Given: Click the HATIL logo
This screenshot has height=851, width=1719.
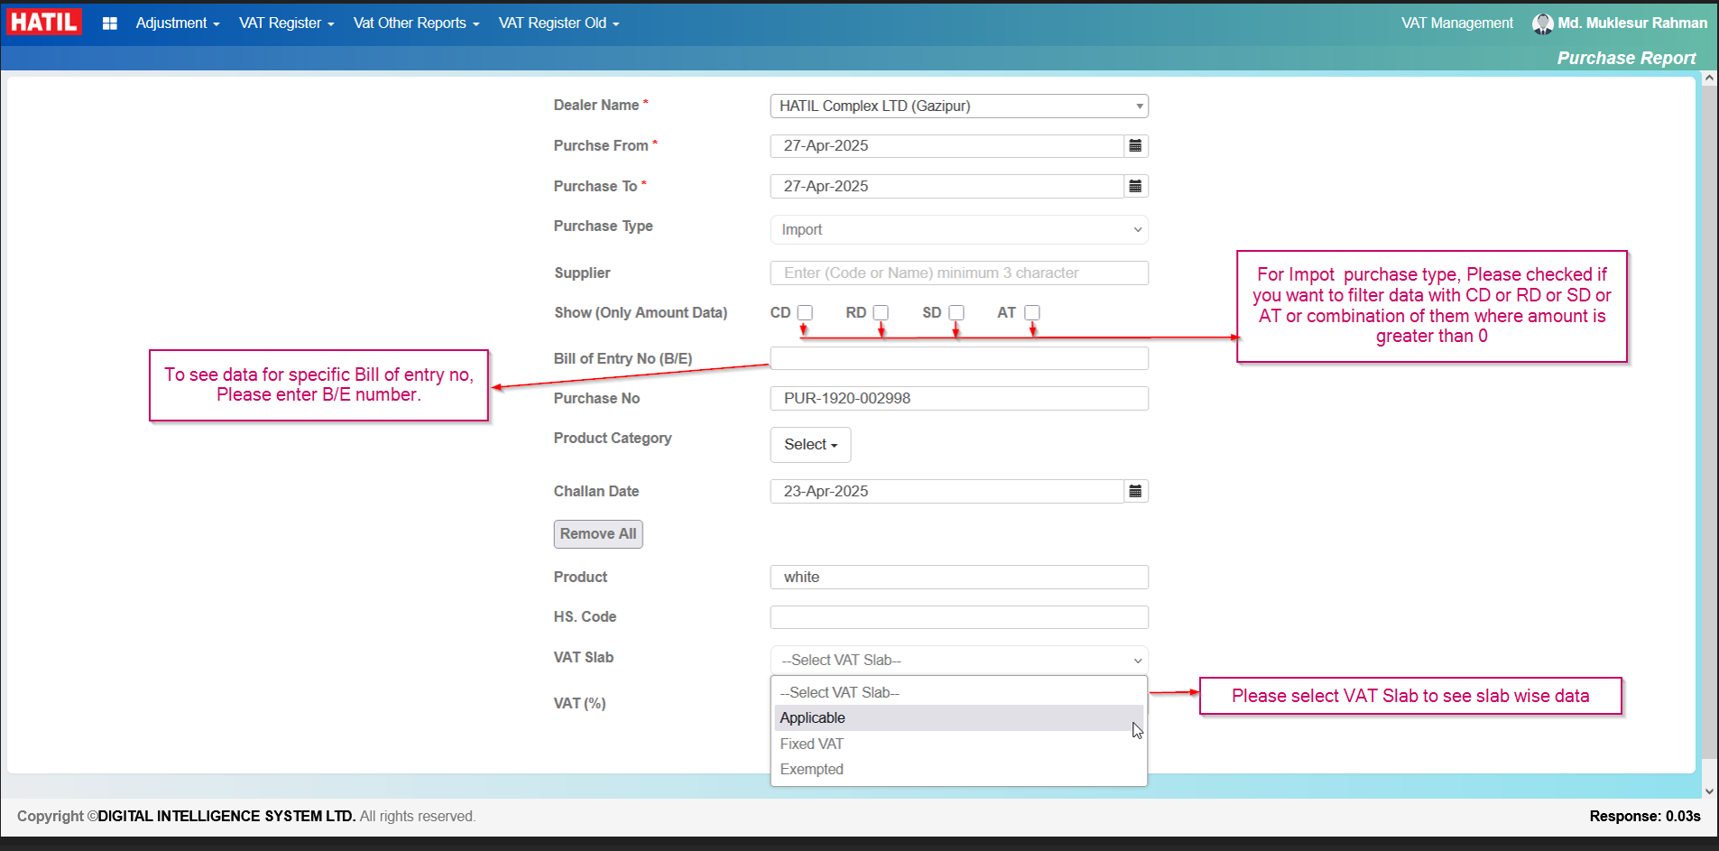Looking at the screenshot, I should tap(44, 22).
